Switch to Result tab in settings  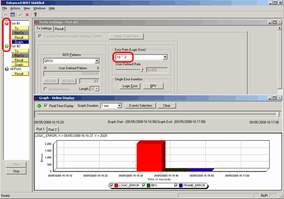click(x=59, y=29)
